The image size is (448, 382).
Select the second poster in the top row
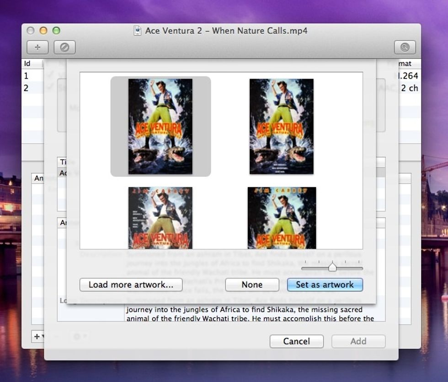click(x=282, y=127)
